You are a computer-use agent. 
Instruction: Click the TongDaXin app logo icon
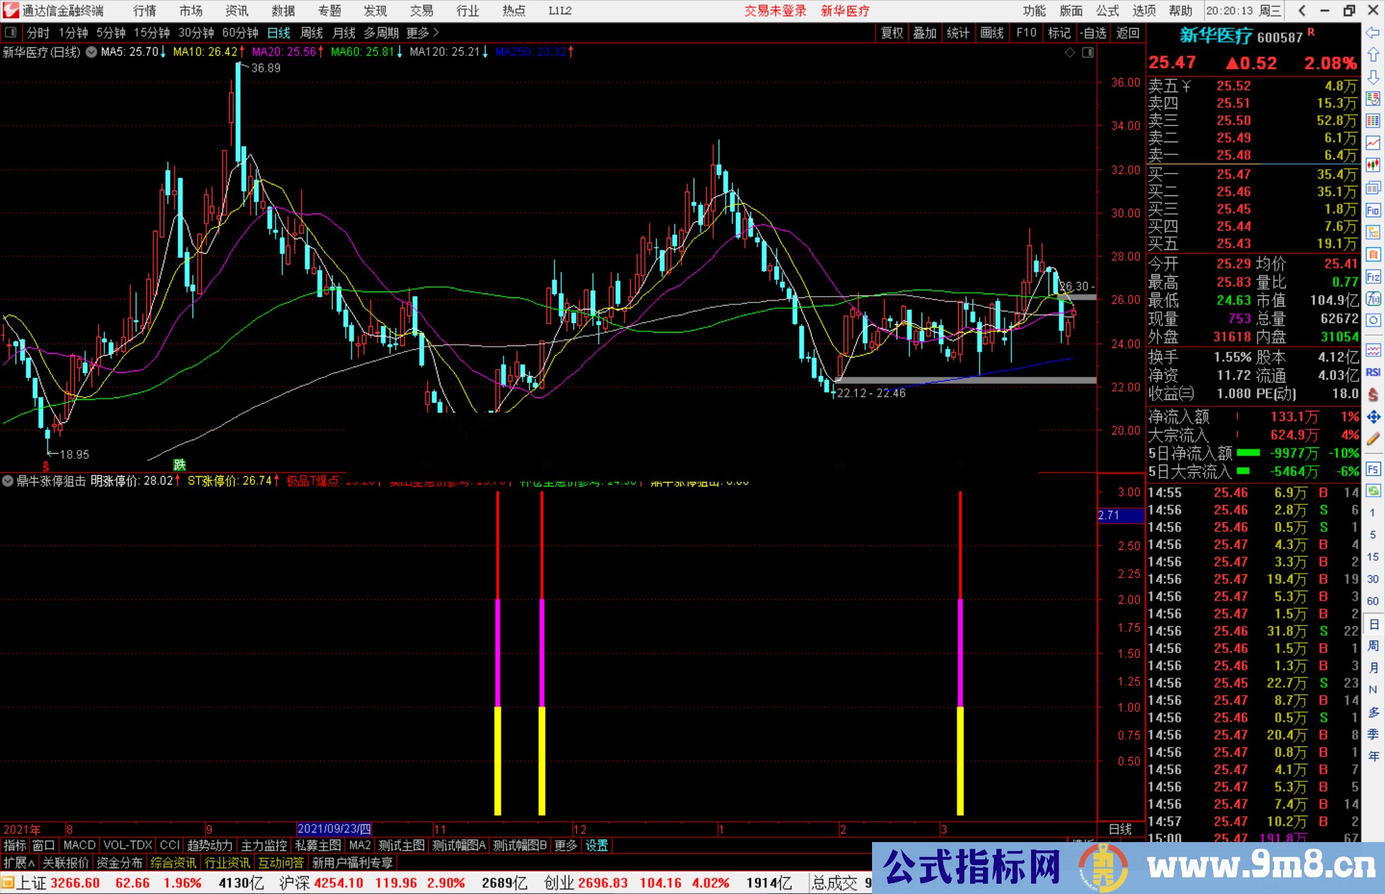[10, 10]
